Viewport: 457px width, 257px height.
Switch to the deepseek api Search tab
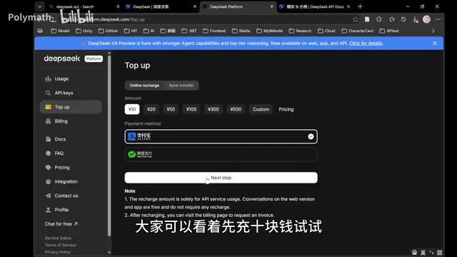tap(84, 6)
